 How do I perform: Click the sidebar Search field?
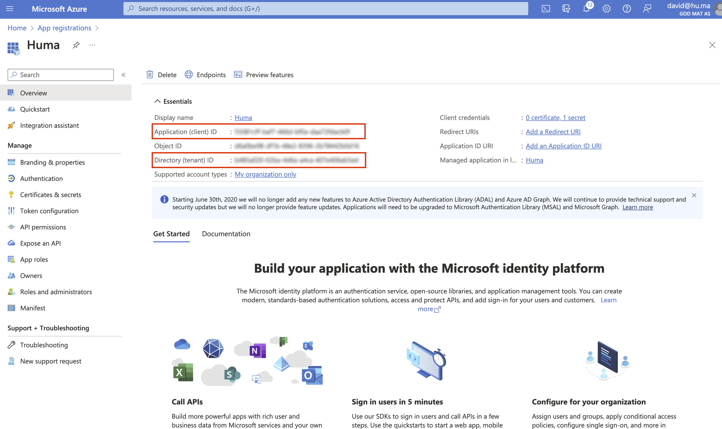pyautogui.click(x=61, y=75)
